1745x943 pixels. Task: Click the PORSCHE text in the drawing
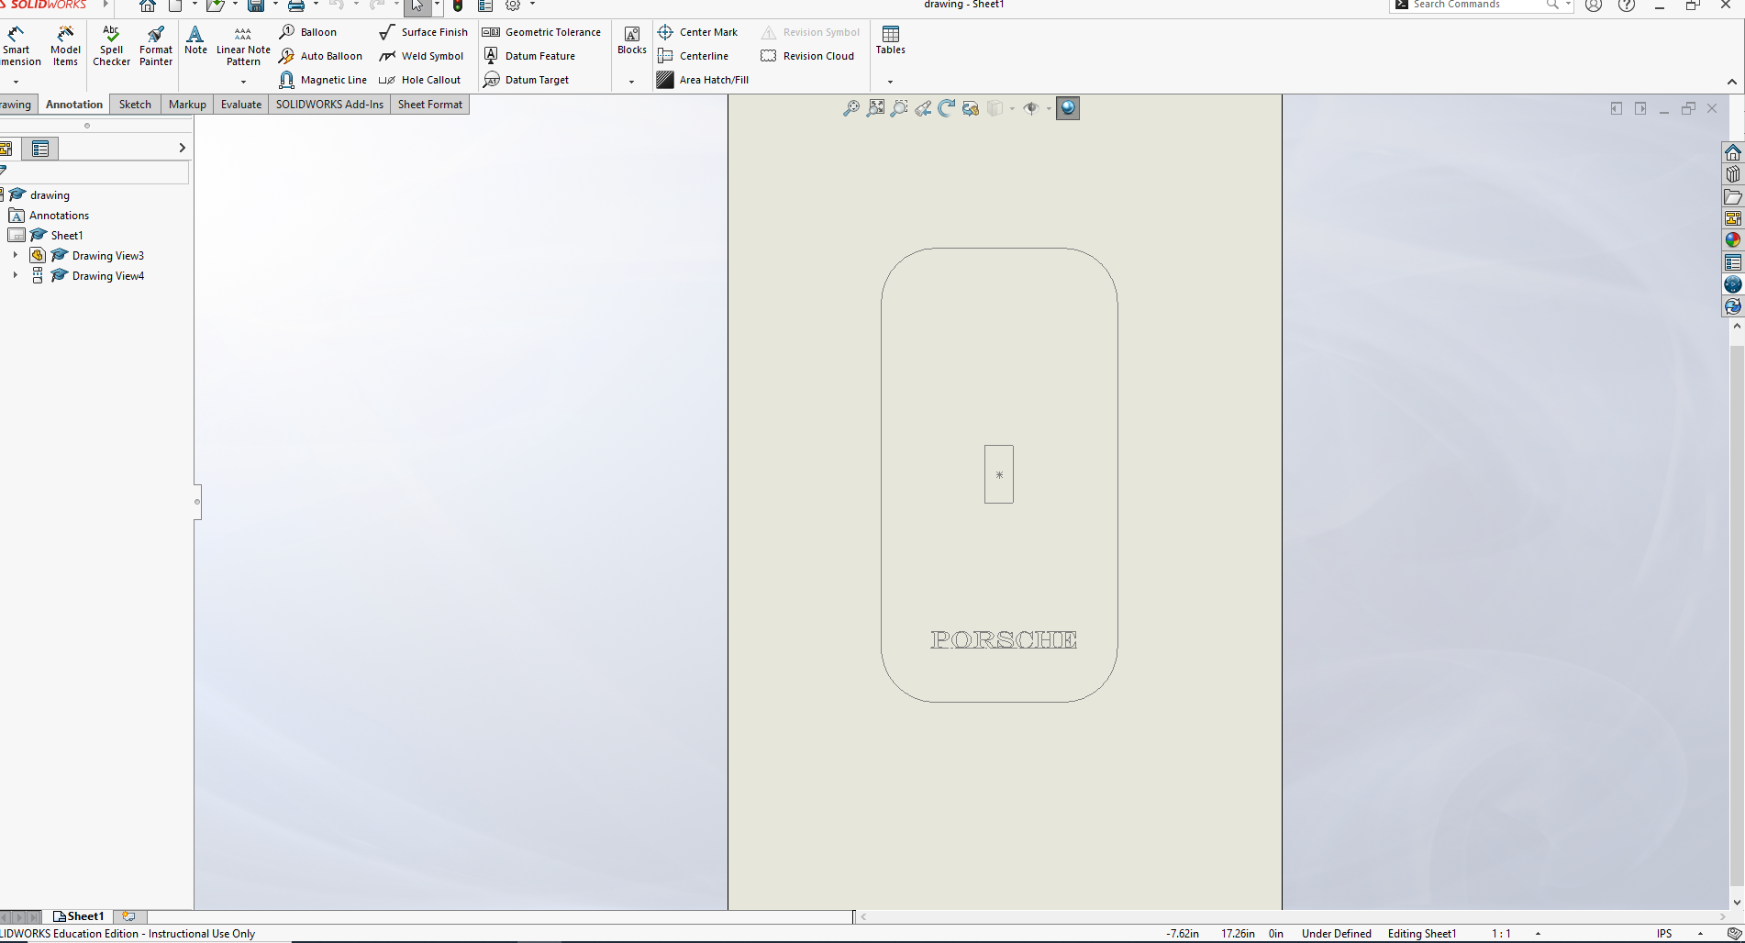pyautogui.click(x=1004, y=639)
